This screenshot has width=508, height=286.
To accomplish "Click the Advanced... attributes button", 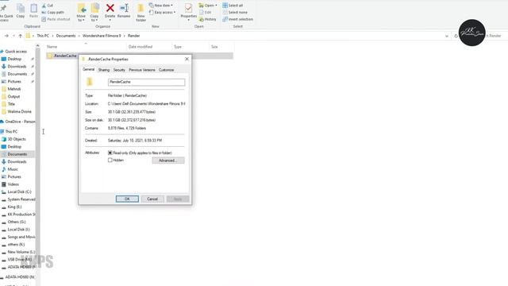I will [168, 160].
